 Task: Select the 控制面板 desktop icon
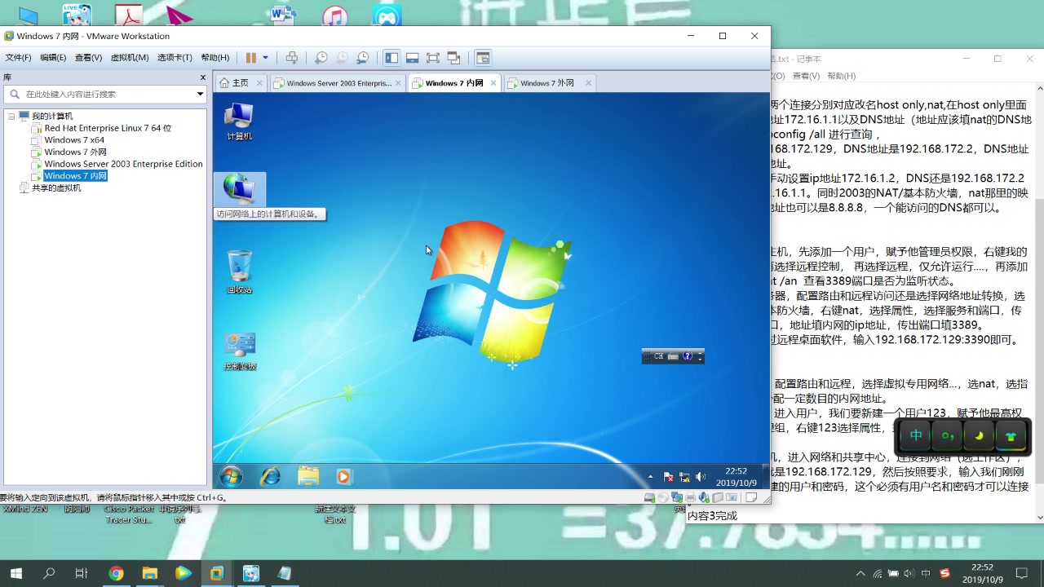click(240, 351)
